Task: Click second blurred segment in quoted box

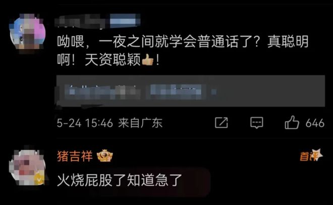Action: [x=176, y=92]
